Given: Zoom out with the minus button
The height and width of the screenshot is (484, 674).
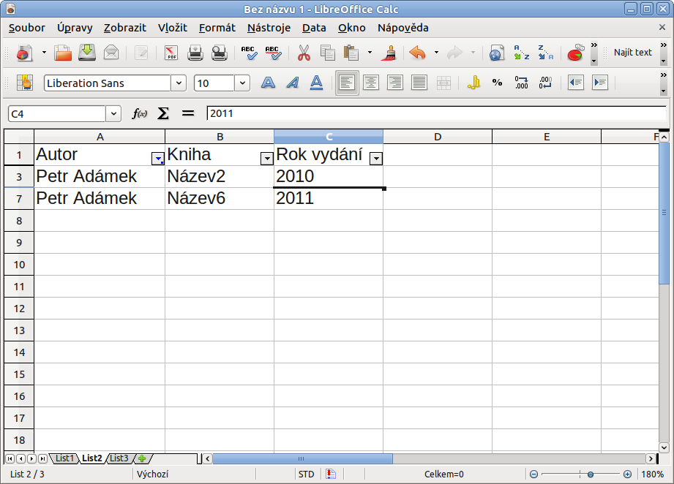Looking at the screenshot, I should pyautogui.click(x=533, y=474).
